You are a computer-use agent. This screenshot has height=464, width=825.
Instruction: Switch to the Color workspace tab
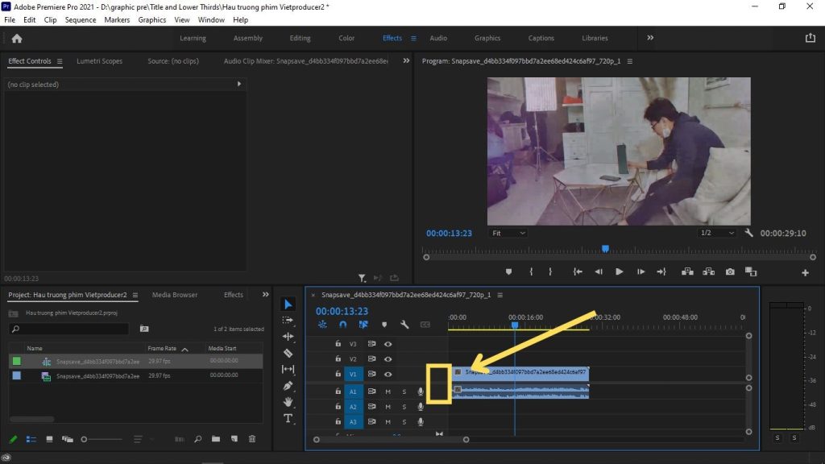click(346, 38)
